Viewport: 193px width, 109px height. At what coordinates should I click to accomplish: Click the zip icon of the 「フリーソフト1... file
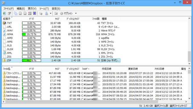[5, 73]
